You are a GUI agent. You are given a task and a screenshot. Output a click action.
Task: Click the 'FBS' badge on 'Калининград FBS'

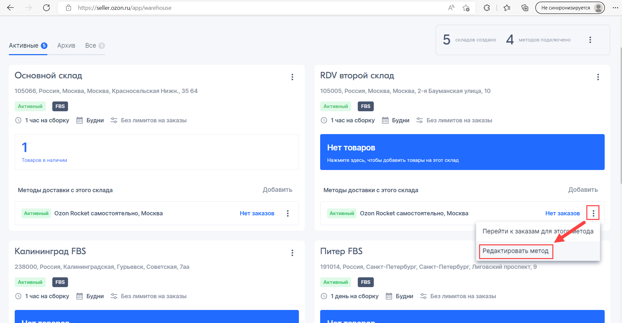[60, 282]
